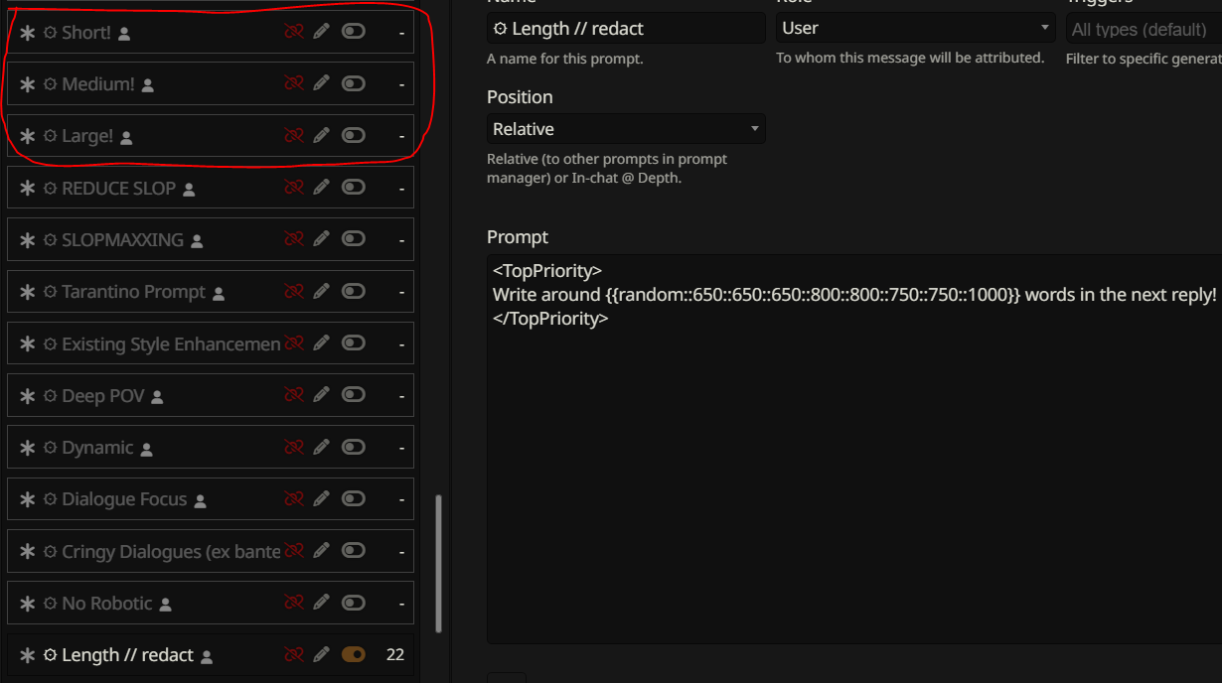This screenshot has height=683, width=1222.
Task: Toggle on the SLOPMAXXING prompt
Action: pos(354,239)
